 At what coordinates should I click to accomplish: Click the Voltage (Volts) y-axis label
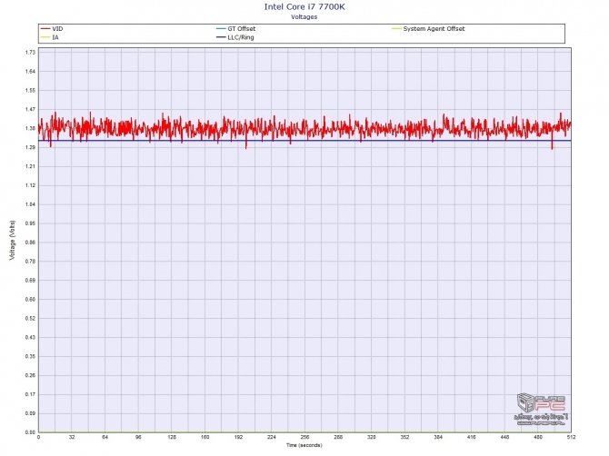pyautogui.click(x=11, y=242)
